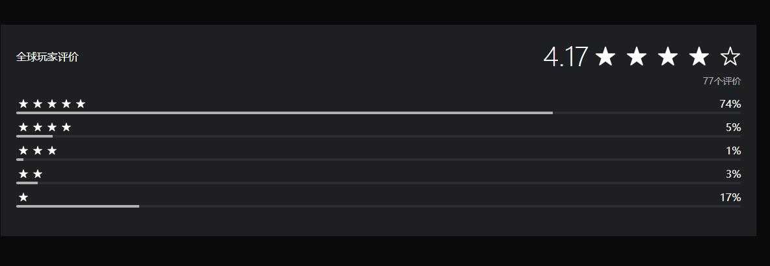The width and height of the screenshot is (770, 266).
Task: Click the fourth filled star in overall rating
Action: (x=699, y=57)
